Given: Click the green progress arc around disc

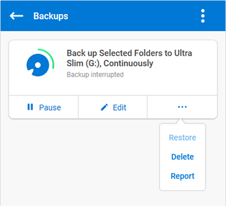Looking at the screenshot, I should (x=48, y=57).
